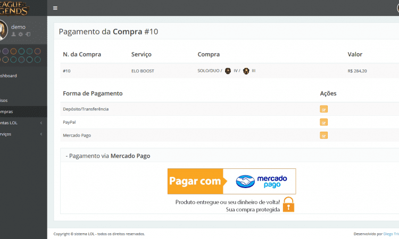
Task: Pick the solid purple theme swatch
Action: pyautogui.click(x=5, y=52)
